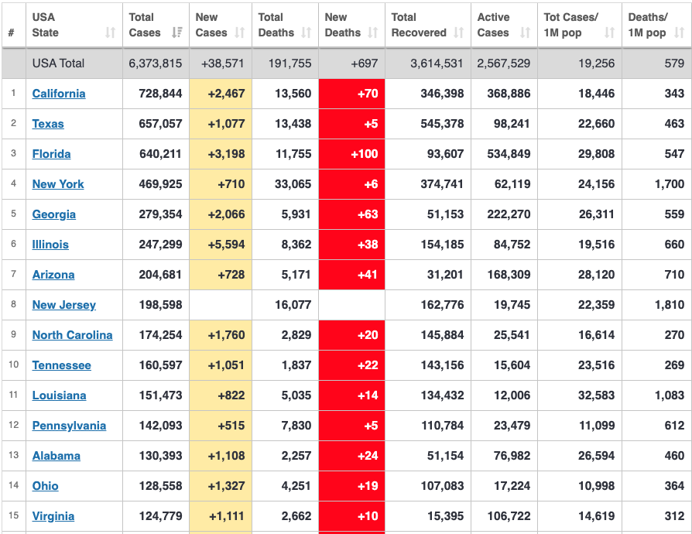This screenshot has height=534, width=692.
Task: Click the sort arrows in USA State header
Action: pos(110,33)
